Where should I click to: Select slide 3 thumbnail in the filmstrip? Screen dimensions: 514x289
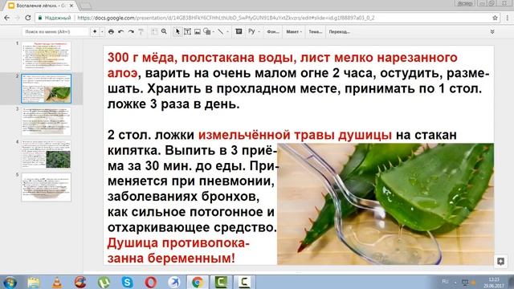[47, 121]
